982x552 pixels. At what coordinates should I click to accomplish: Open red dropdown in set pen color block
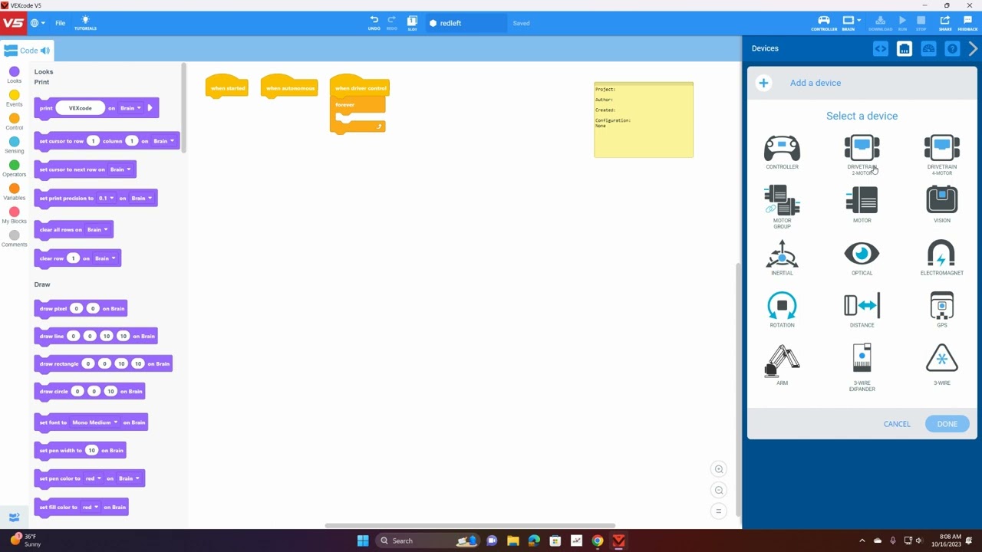[x=93, y=478]
